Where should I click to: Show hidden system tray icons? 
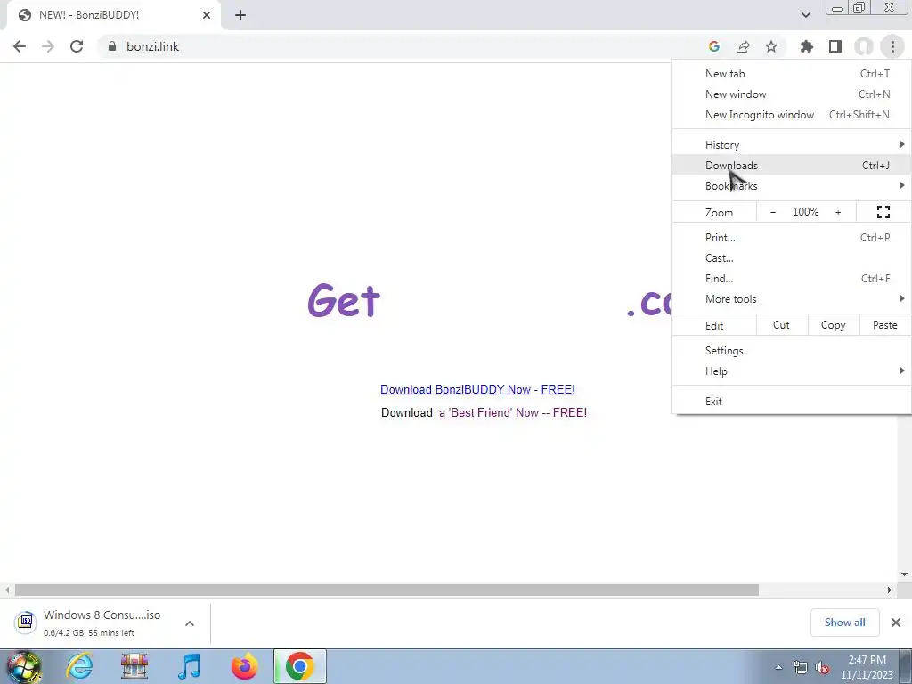click(x=778, y=667)
